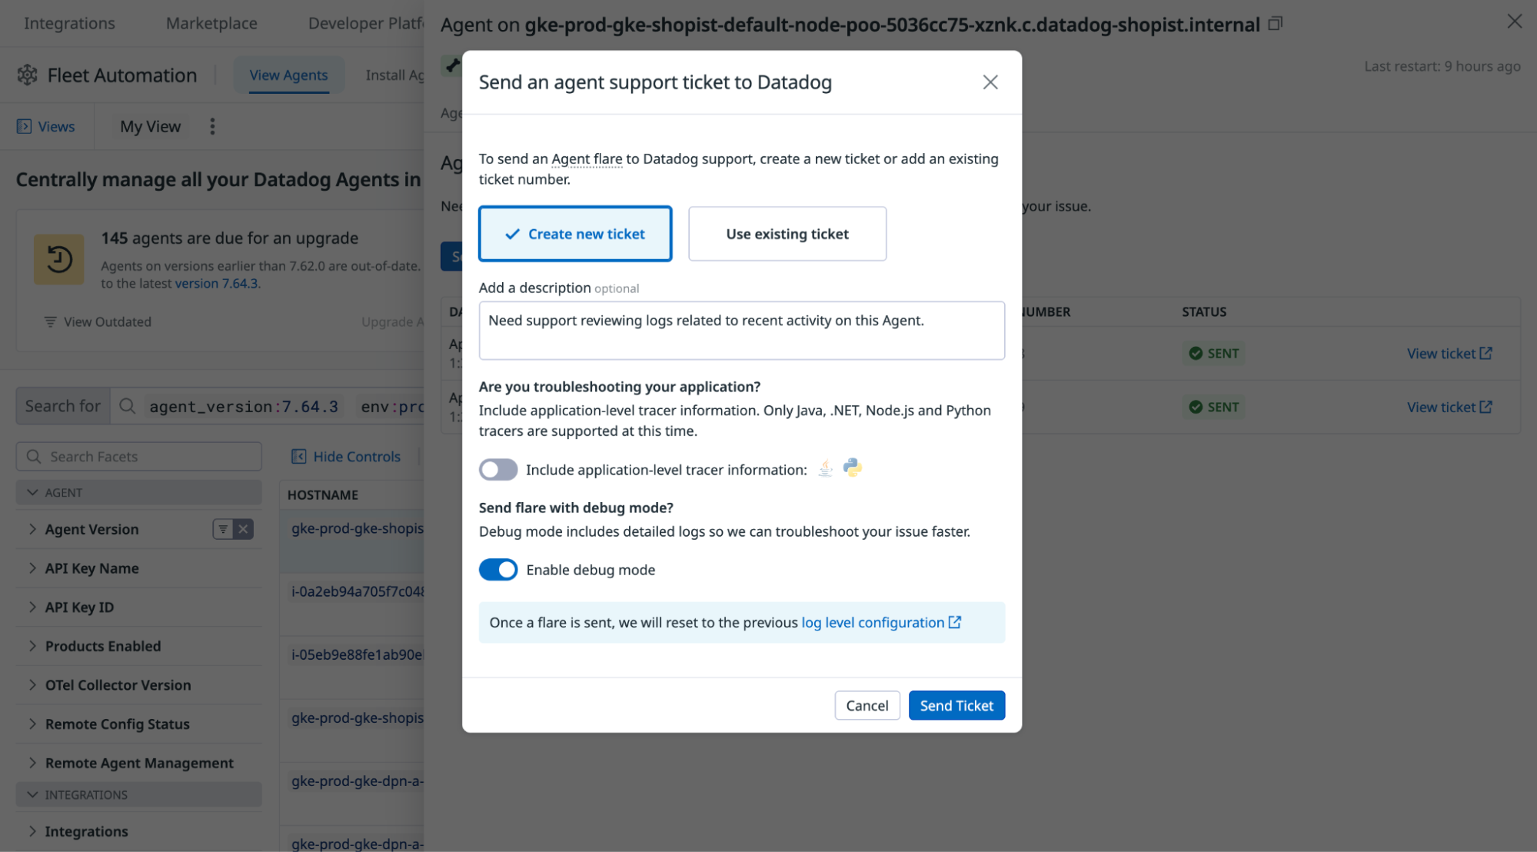Close the support ticket dialog
This screenshot has height=852, width=1537.
[990, 82]
